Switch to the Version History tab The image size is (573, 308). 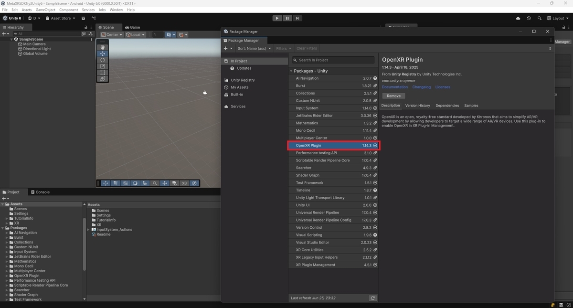click(x=417, y=106)
